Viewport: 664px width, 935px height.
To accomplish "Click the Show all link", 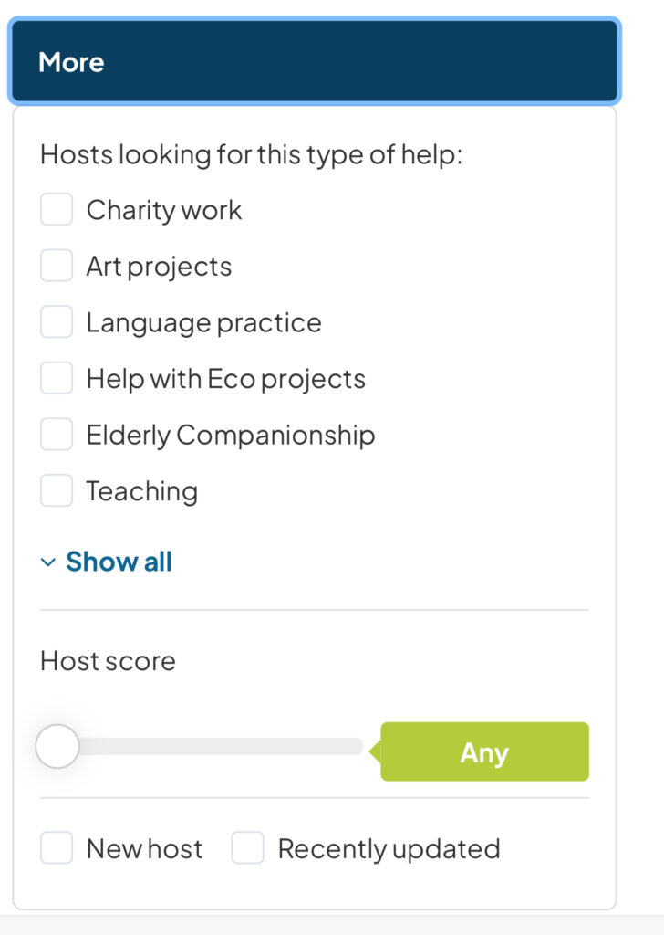I will (x=119, y=562).
